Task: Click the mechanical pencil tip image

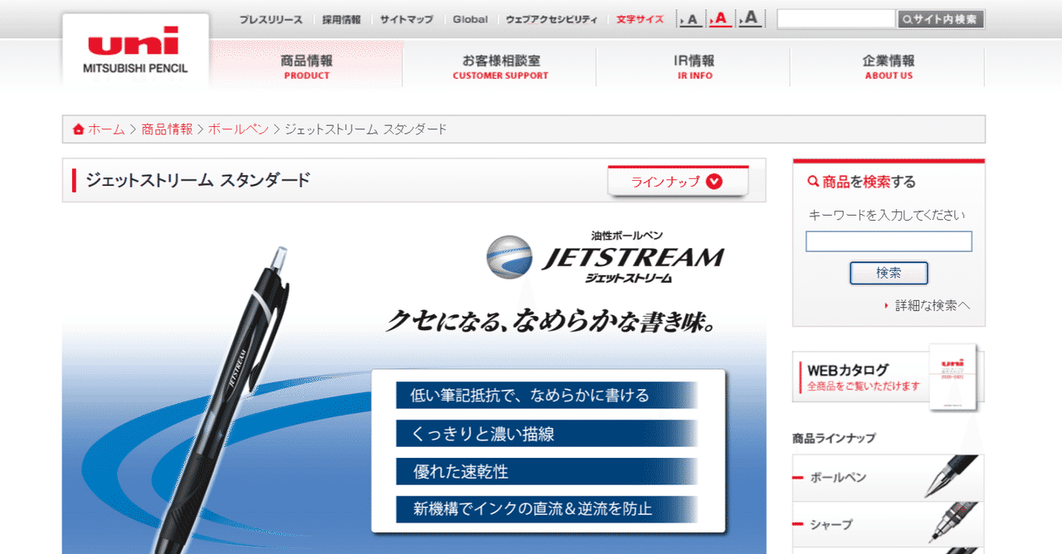Action: click(952, 523)
